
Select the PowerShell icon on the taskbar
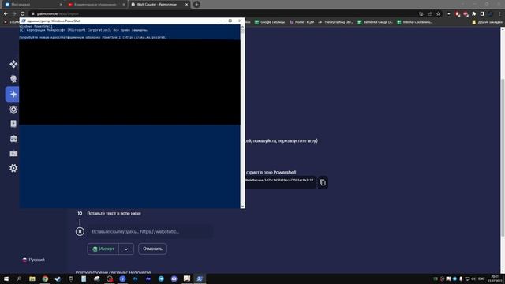point(200,278)
